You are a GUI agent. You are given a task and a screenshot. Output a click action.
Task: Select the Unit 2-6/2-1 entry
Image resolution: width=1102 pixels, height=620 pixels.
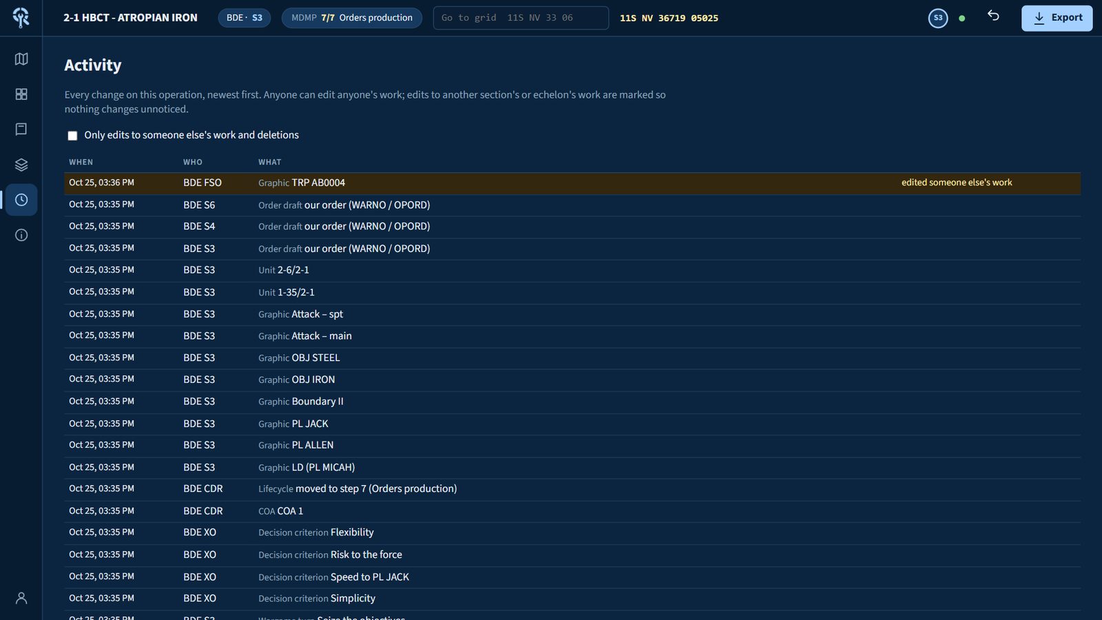[x=572, y=270]
